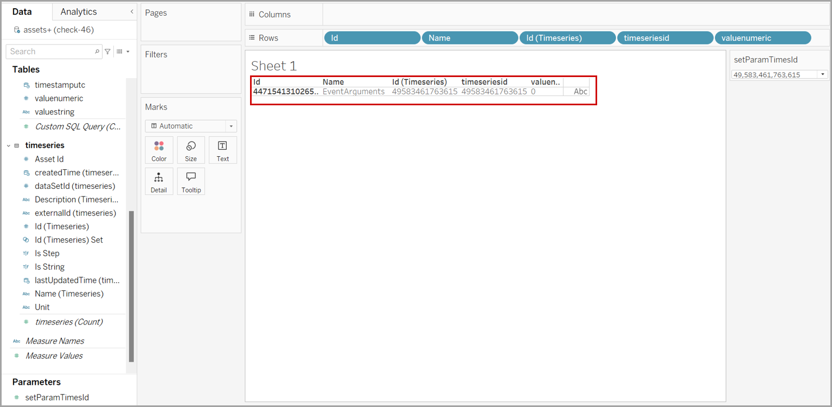Select the Id (Timeseries) Set field

pyautogui.click(x=69, y=240)
